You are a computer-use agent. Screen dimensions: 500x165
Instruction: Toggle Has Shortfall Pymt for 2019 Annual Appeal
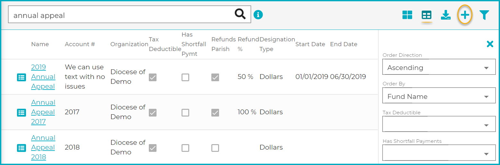pyautogui.click(x=185, y=77)
